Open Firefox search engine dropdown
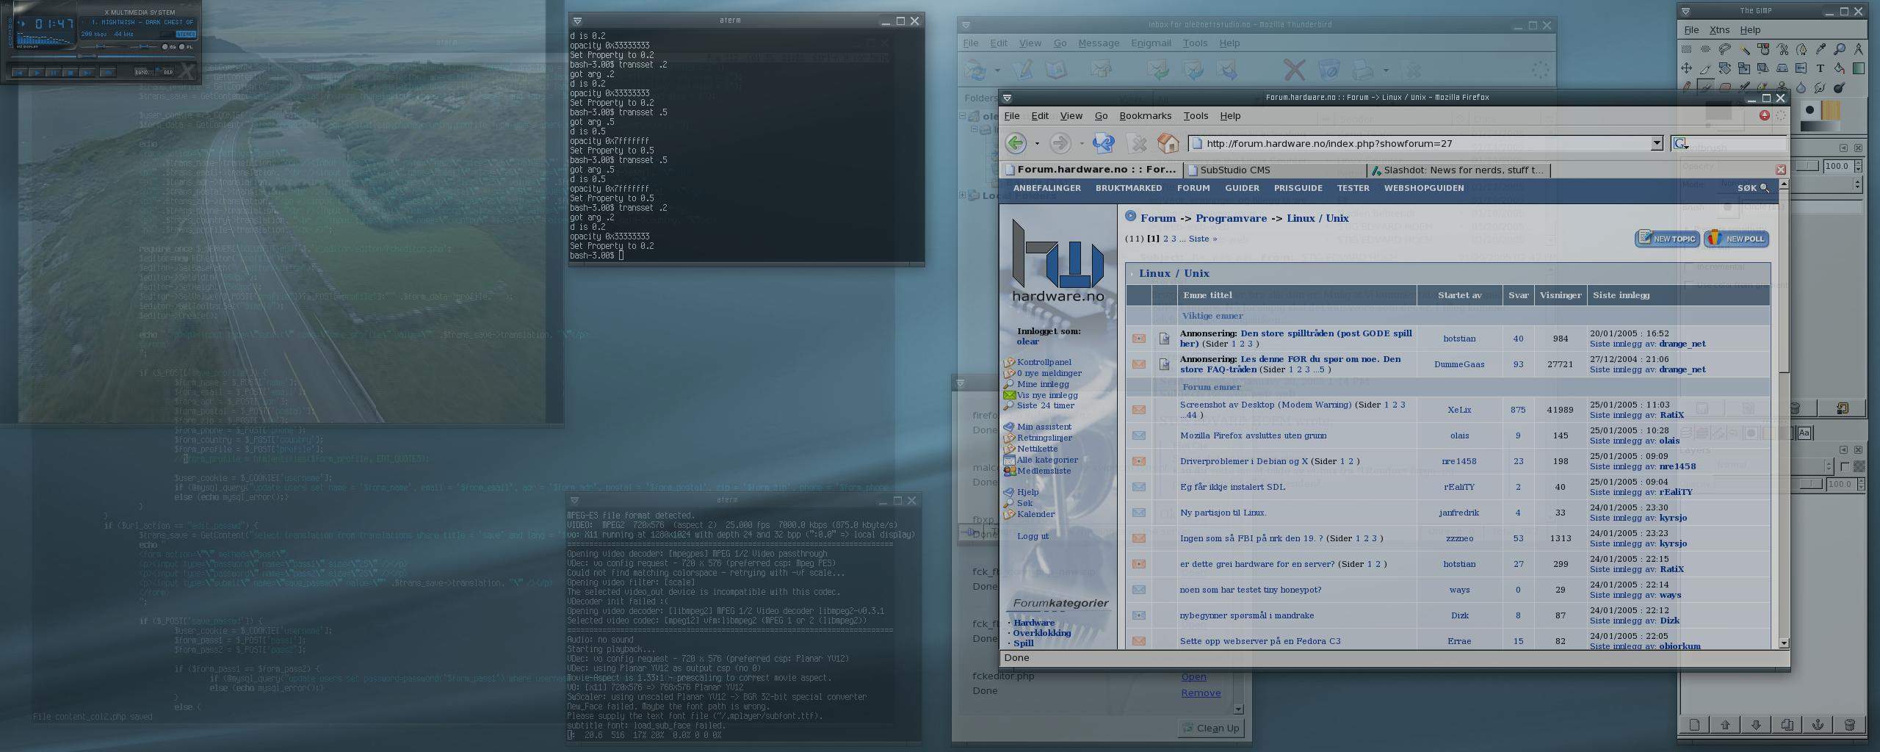The height and width of the screenshot is (752, 1880). (x=1681, y=144)
